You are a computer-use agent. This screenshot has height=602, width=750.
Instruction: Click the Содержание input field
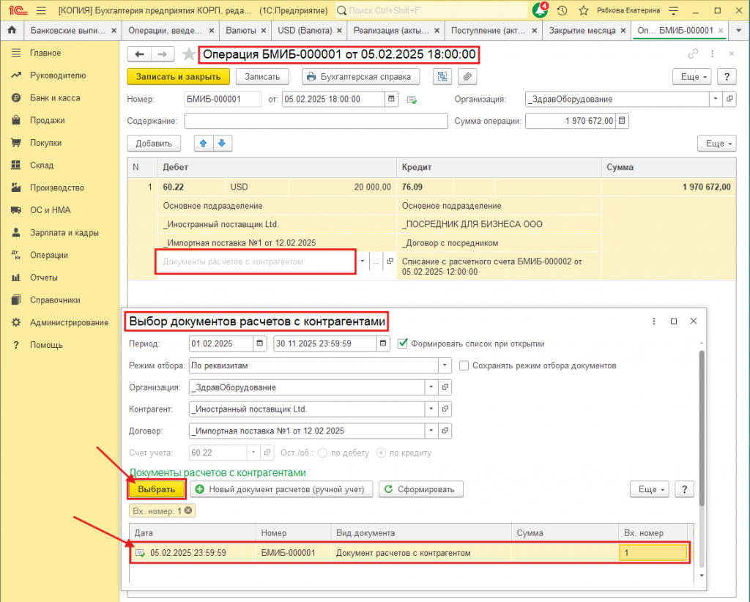[316, 122]
